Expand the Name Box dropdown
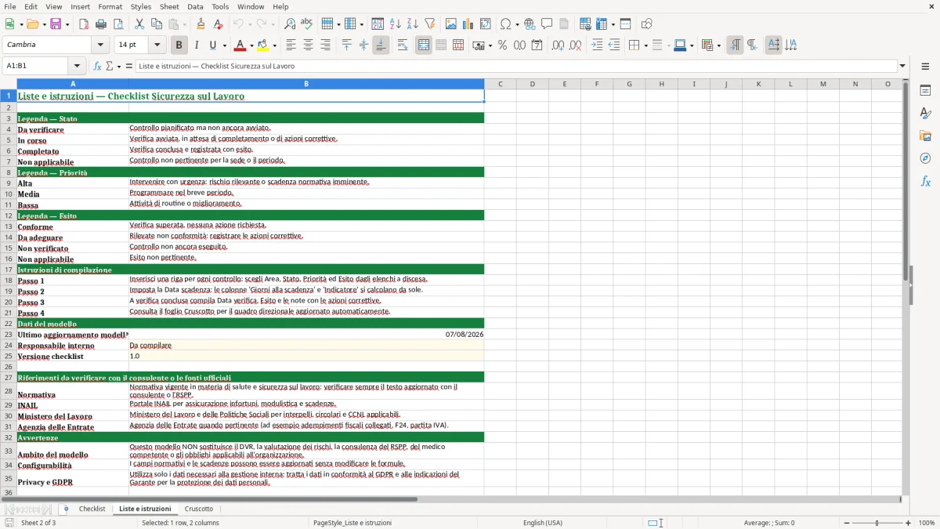This screenshot has height=529, width=940. pos(77,67)
